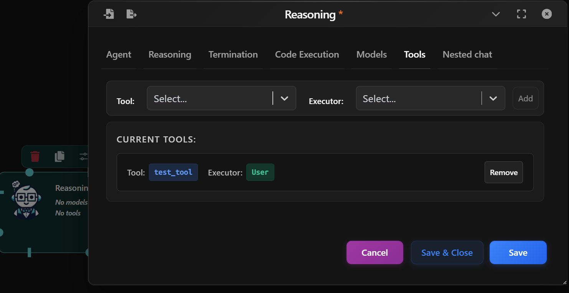The image size is (569, 293).
Task: Remove the test_tool entry
Action: 503,172
